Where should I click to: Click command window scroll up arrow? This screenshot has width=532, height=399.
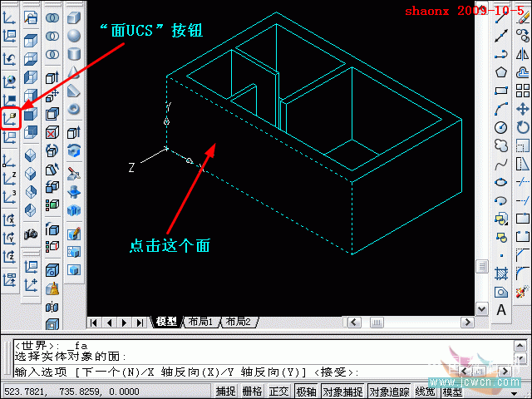[520, 346]
